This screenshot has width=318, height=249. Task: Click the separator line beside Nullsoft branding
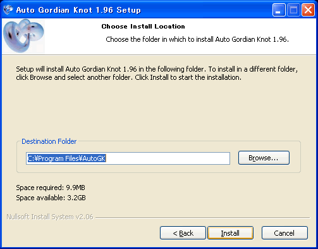click(x=203, y=217)
